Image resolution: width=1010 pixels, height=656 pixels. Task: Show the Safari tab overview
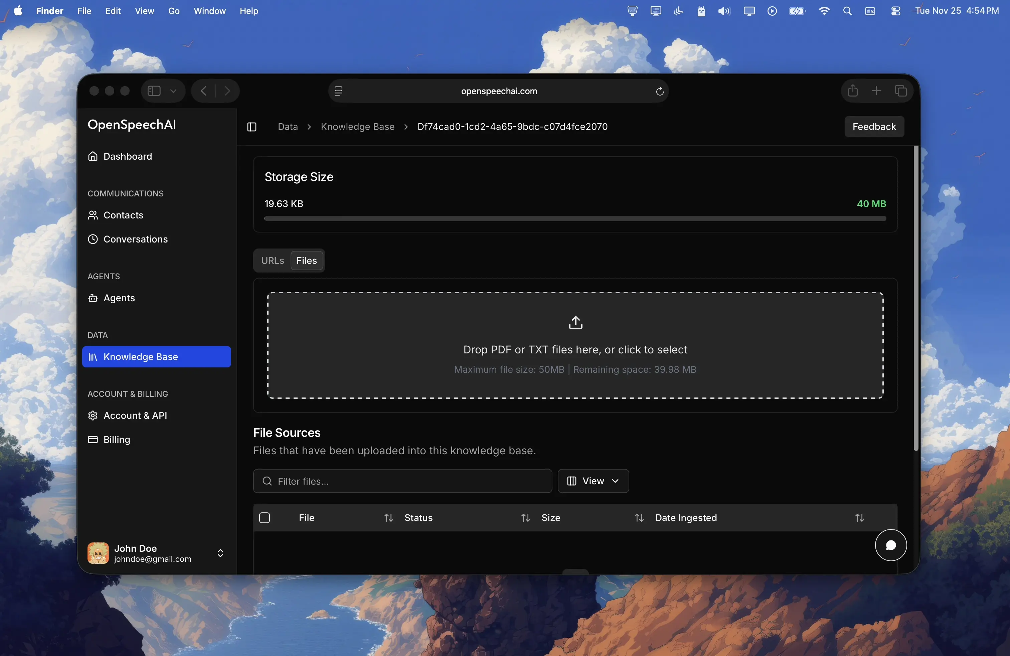900,91
